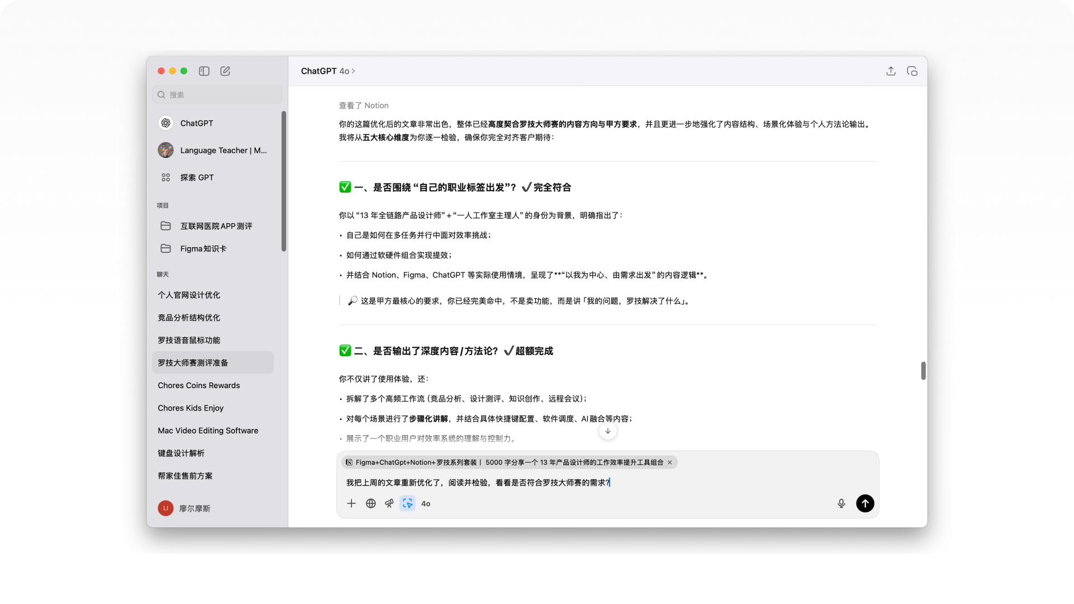The width and height of the screenshot is (1074, 604).
Task: Open chat Mac Video Editing Software
Action: [213, 431]
